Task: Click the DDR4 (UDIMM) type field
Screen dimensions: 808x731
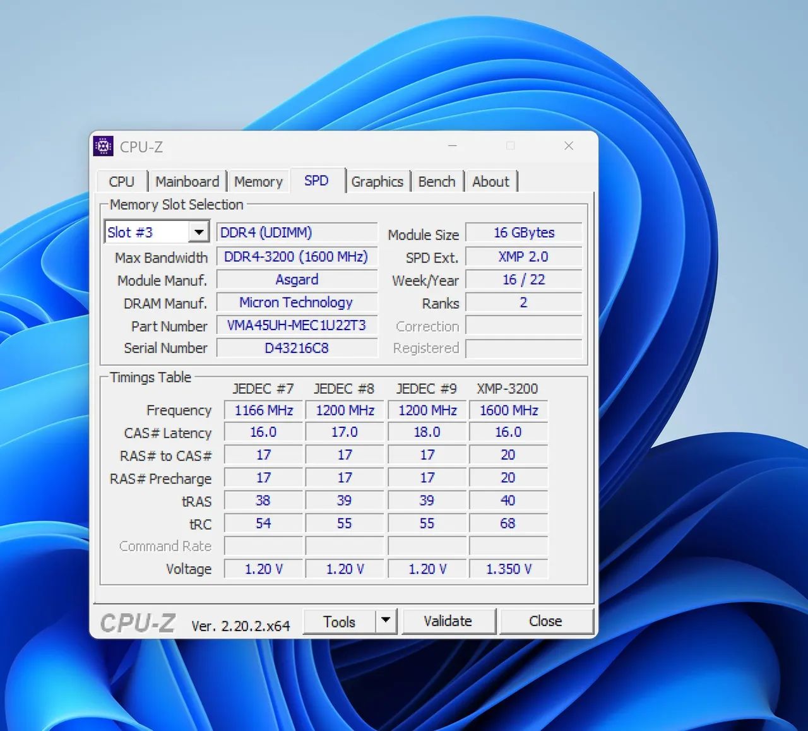Action: (x=297, y=232)
